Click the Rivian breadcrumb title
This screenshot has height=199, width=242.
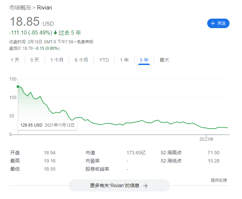[45, 7]
